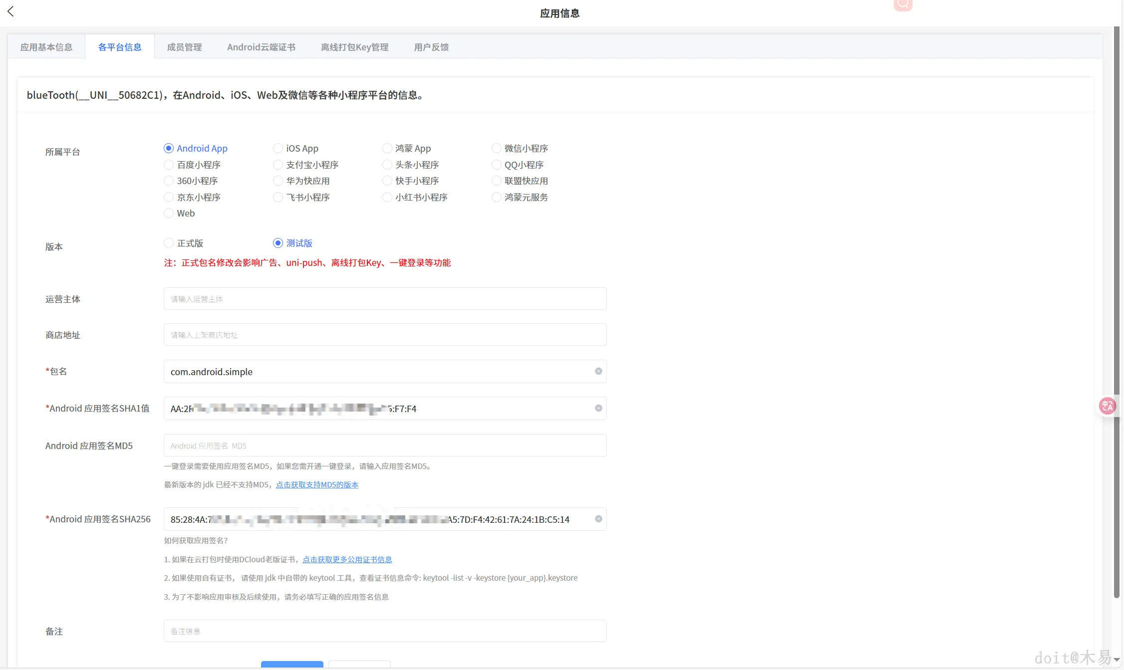Open Android云端证书 tab
1124x670 pixels.
(x=261, y=47)
